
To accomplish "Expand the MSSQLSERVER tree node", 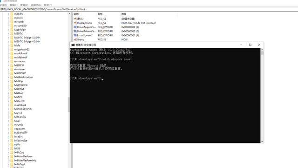I will [8, 109].
